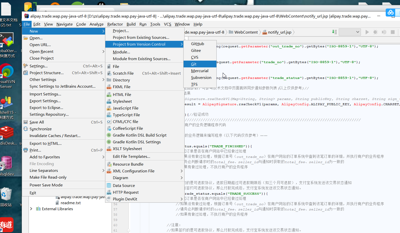Image resolution: width=400 pixels, height=233 pixels.
Task: Click the CFML/CFC file icon
Action: 109,122
